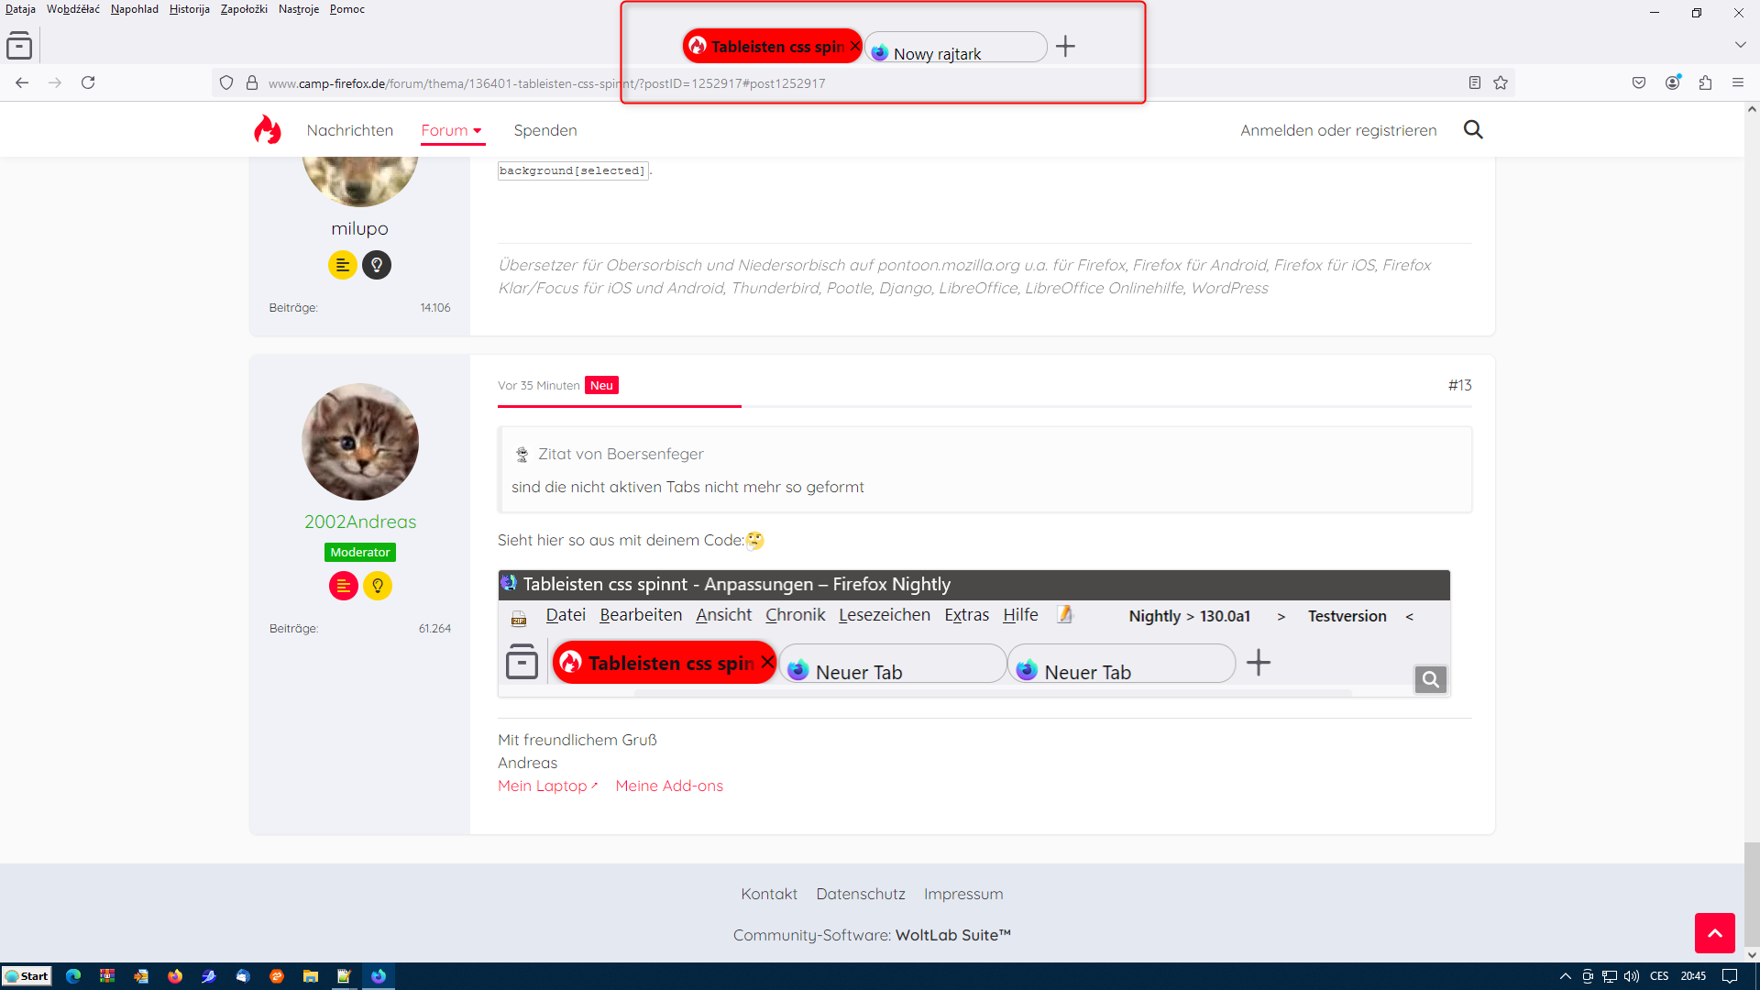Close the Tableisten css spinnt tab
The height and width of the screenshot is (990, 1760).
[x=855, y=46]
